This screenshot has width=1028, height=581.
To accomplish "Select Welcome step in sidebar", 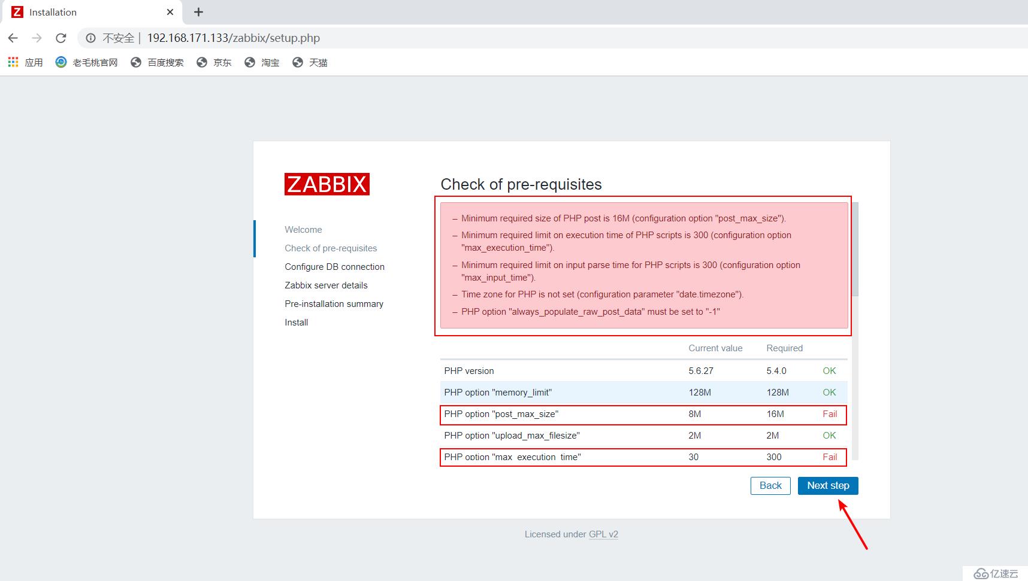I will (x=303, y=230).
